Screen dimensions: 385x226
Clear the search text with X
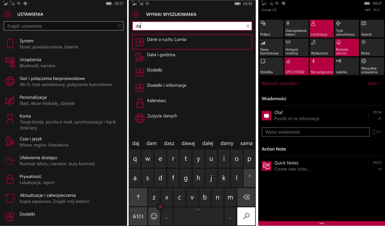tap(248, 26)
